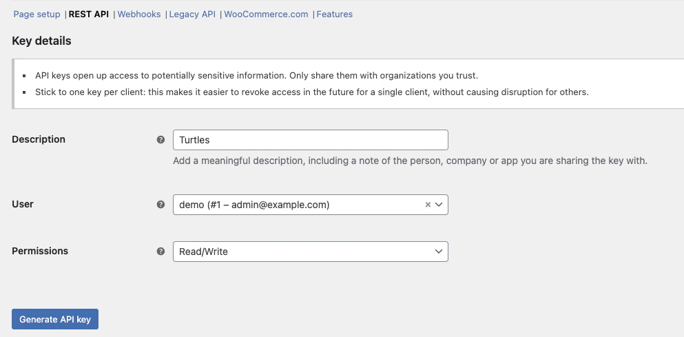Viewport: 684px width, 337px height.
Task: Click the 'Stick to one key per client' notice line
Action: click(x=312, y=92)
